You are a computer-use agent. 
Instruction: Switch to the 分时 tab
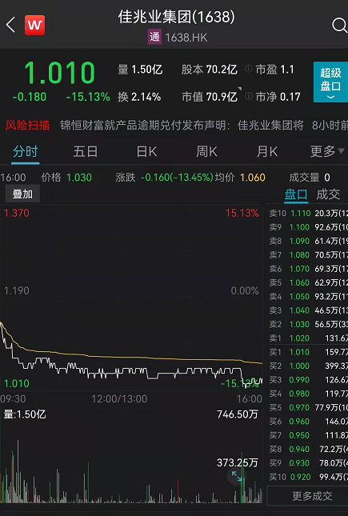pyautogui.click(x=26, y=152)
